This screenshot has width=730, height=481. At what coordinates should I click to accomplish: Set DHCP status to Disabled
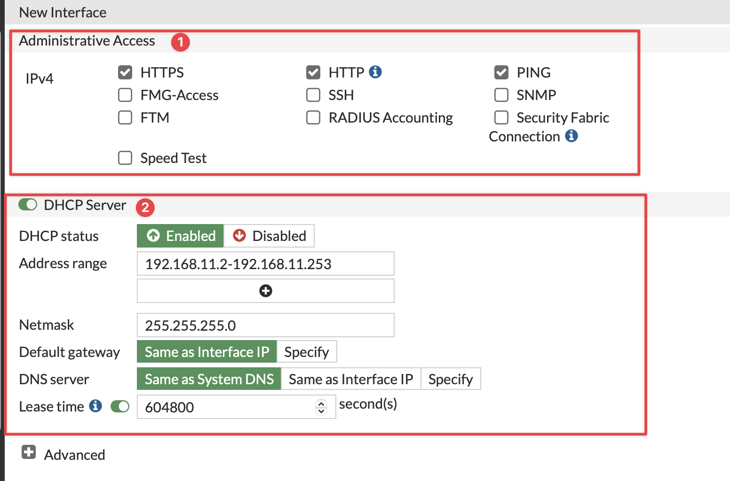tap(269, 236)
